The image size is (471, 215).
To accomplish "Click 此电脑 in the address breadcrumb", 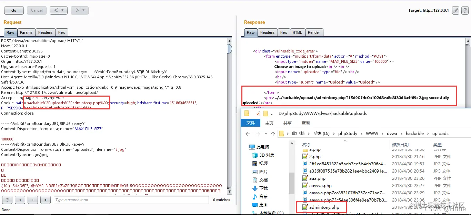I will tap(298, 134).
